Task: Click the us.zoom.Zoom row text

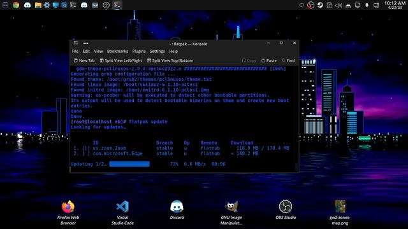Action: click(x=109, y=148)
